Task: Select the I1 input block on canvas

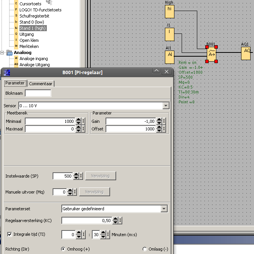Action: tap(169, 35)
